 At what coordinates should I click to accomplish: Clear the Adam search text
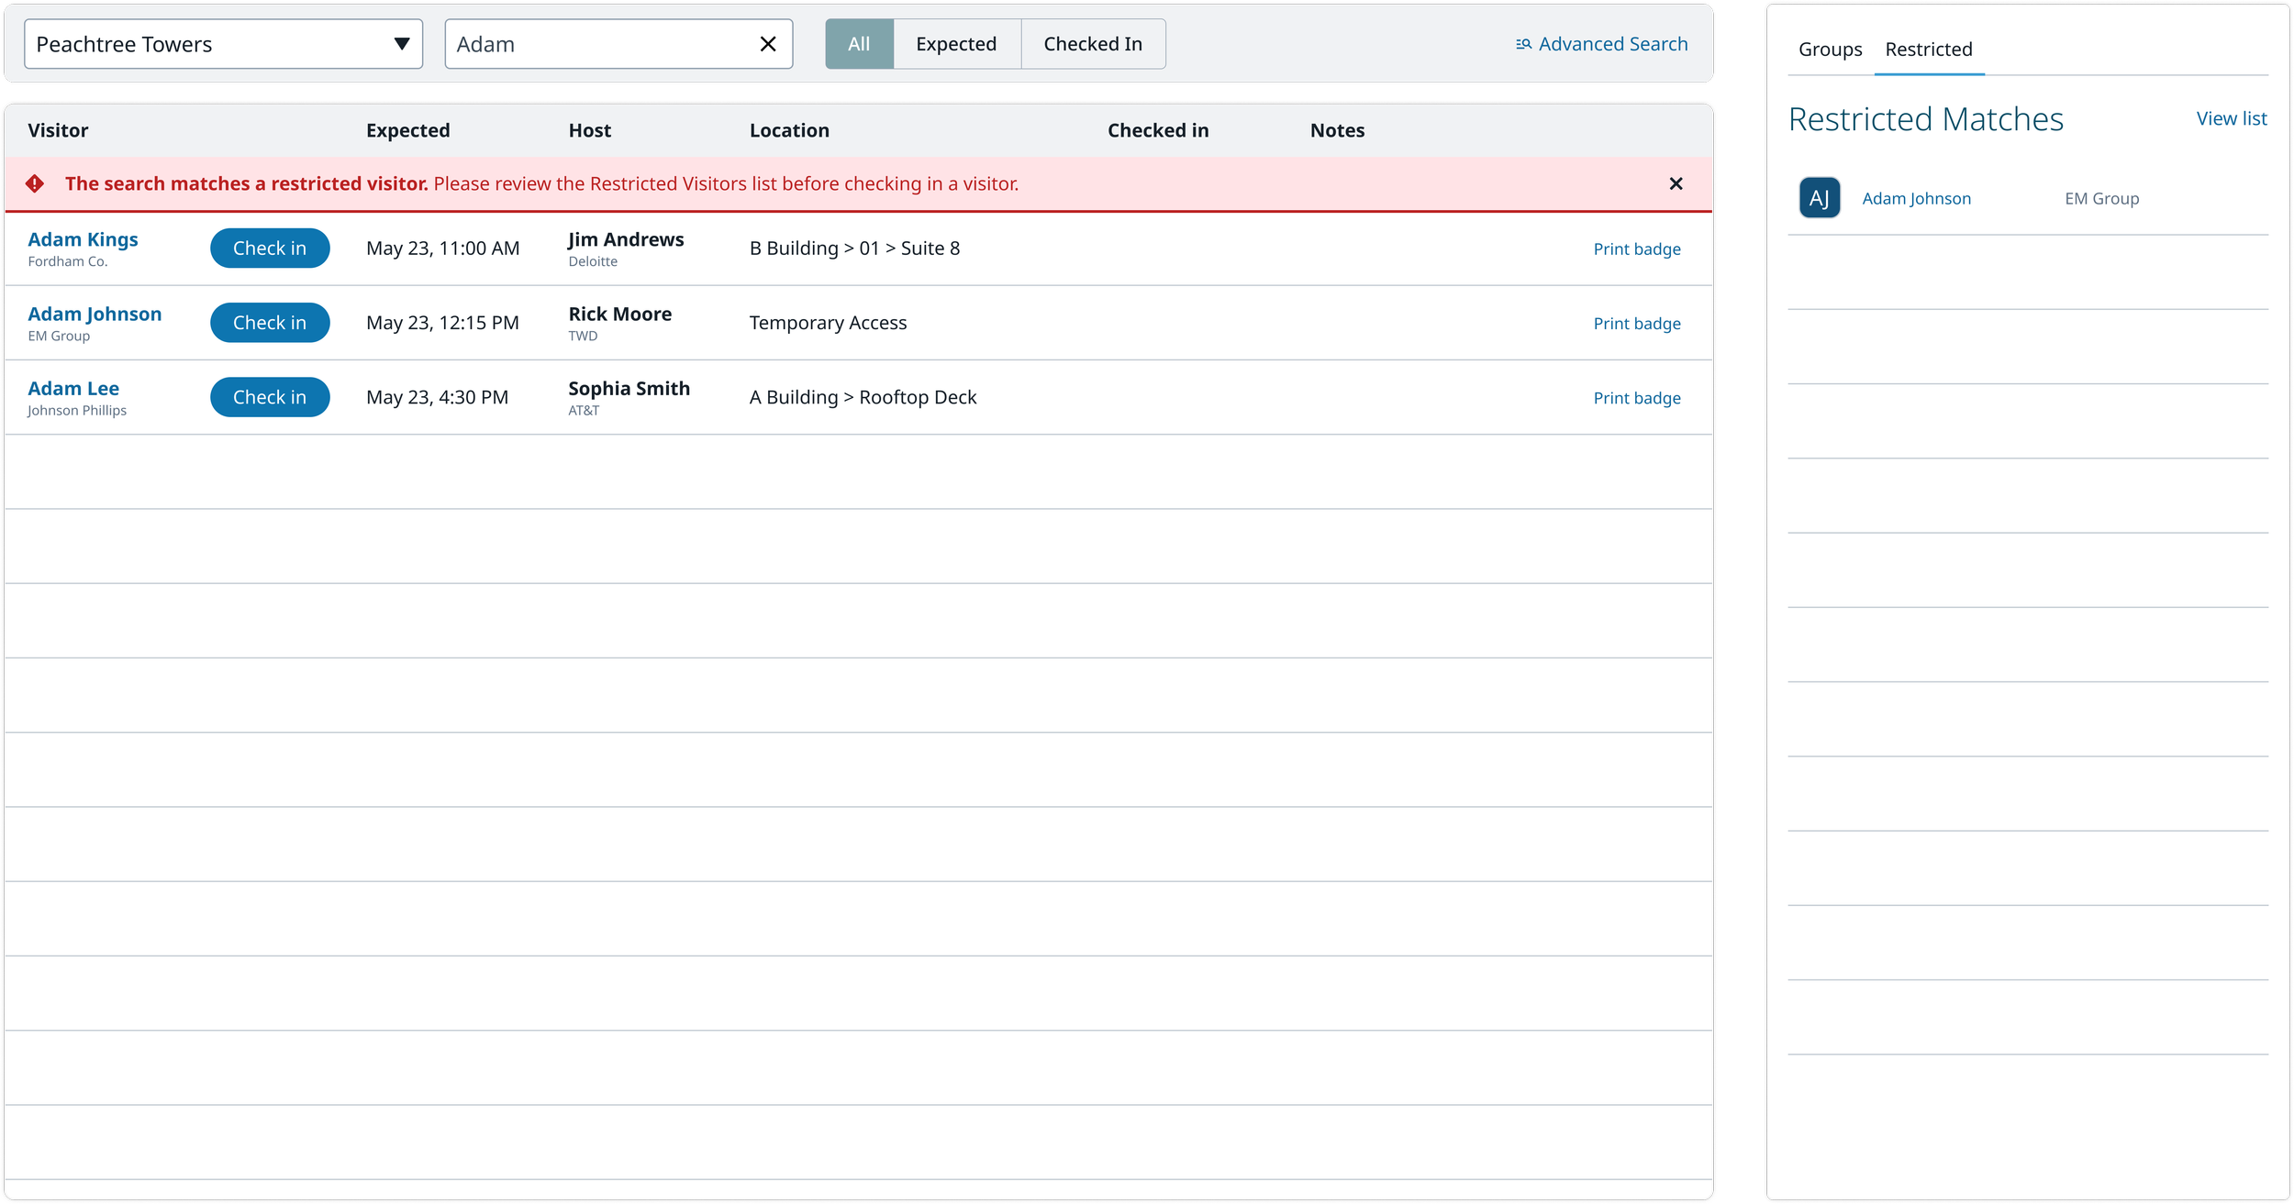(x=768, y=44)
